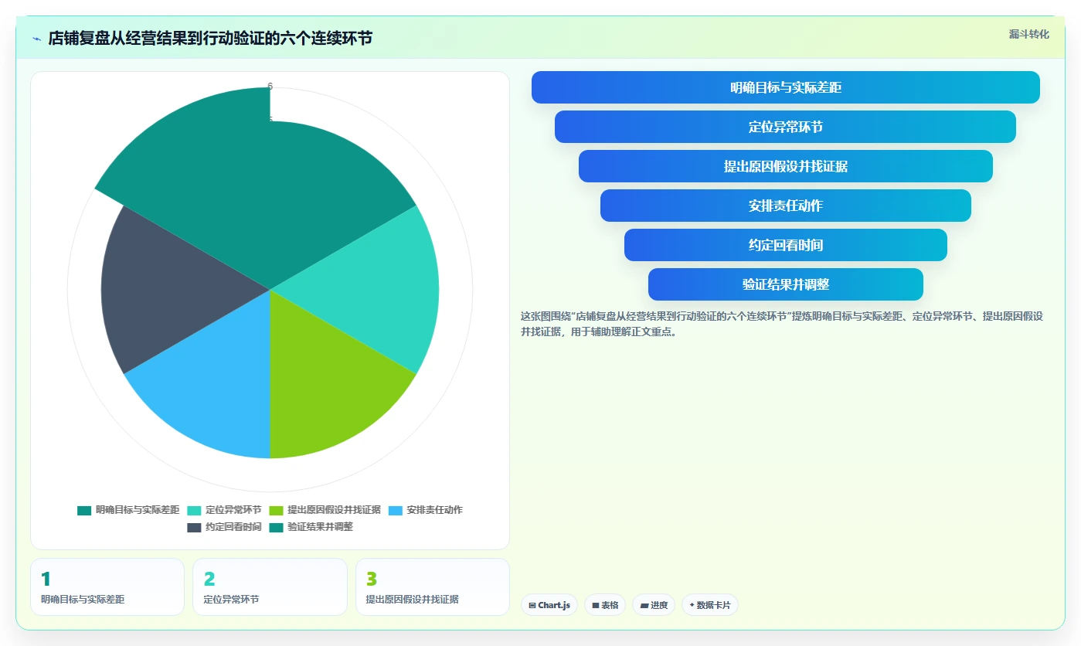
Task: Toggle the 安排责任动作 legend label
Action: coord(434,510)
